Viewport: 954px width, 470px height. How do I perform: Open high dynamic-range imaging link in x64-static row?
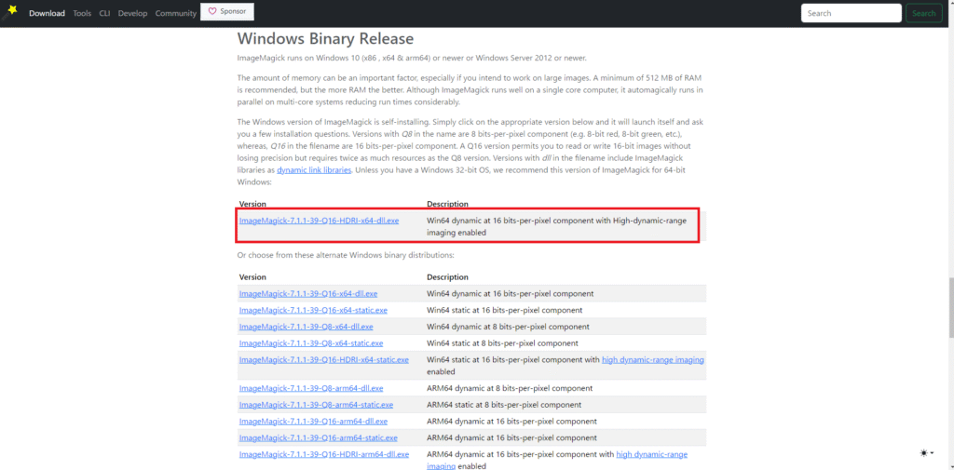coord(653,359)
